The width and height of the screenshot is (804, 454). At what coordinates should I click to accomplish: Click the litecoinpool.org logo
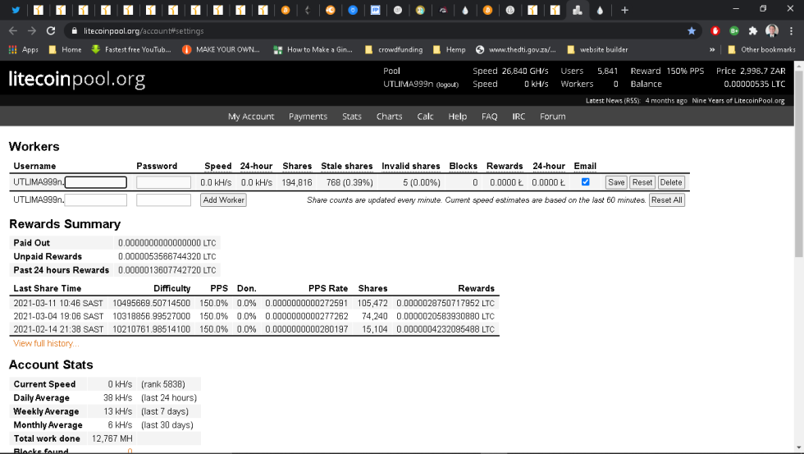pyautogui.click(x=77, y=79)
